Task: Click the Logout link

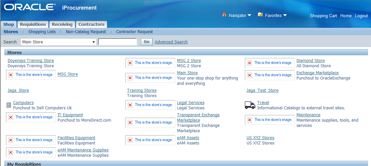Action: (361, 16)
